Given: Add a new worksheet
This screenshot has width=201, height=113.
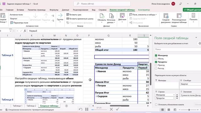Looking at the screenshot, I should click(x=66, y=106).
